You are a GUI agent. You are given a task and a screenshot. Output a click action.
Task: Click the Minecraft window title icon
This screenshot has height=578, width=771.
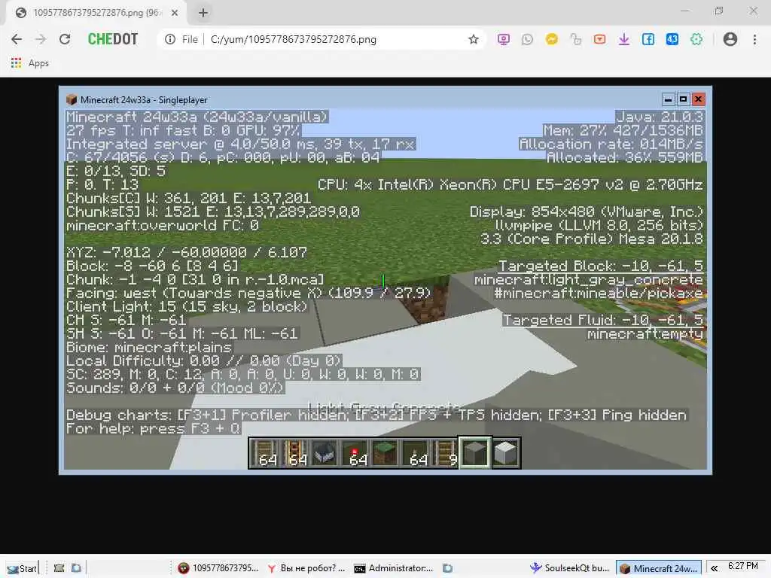coord(72,100)
